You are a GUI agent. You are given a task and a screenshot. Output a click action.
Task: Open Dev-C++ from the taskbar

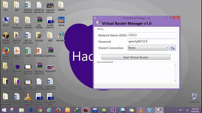(95, 110)
